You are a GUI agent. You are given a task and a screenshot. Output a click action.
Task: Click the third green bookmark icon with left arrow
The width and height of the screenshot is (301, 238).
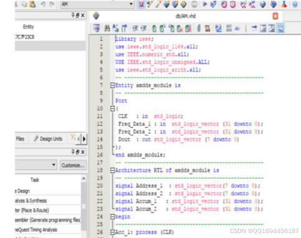(x=171, y=28)
